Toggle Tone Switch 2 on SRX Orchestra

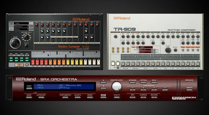point(143,90)
